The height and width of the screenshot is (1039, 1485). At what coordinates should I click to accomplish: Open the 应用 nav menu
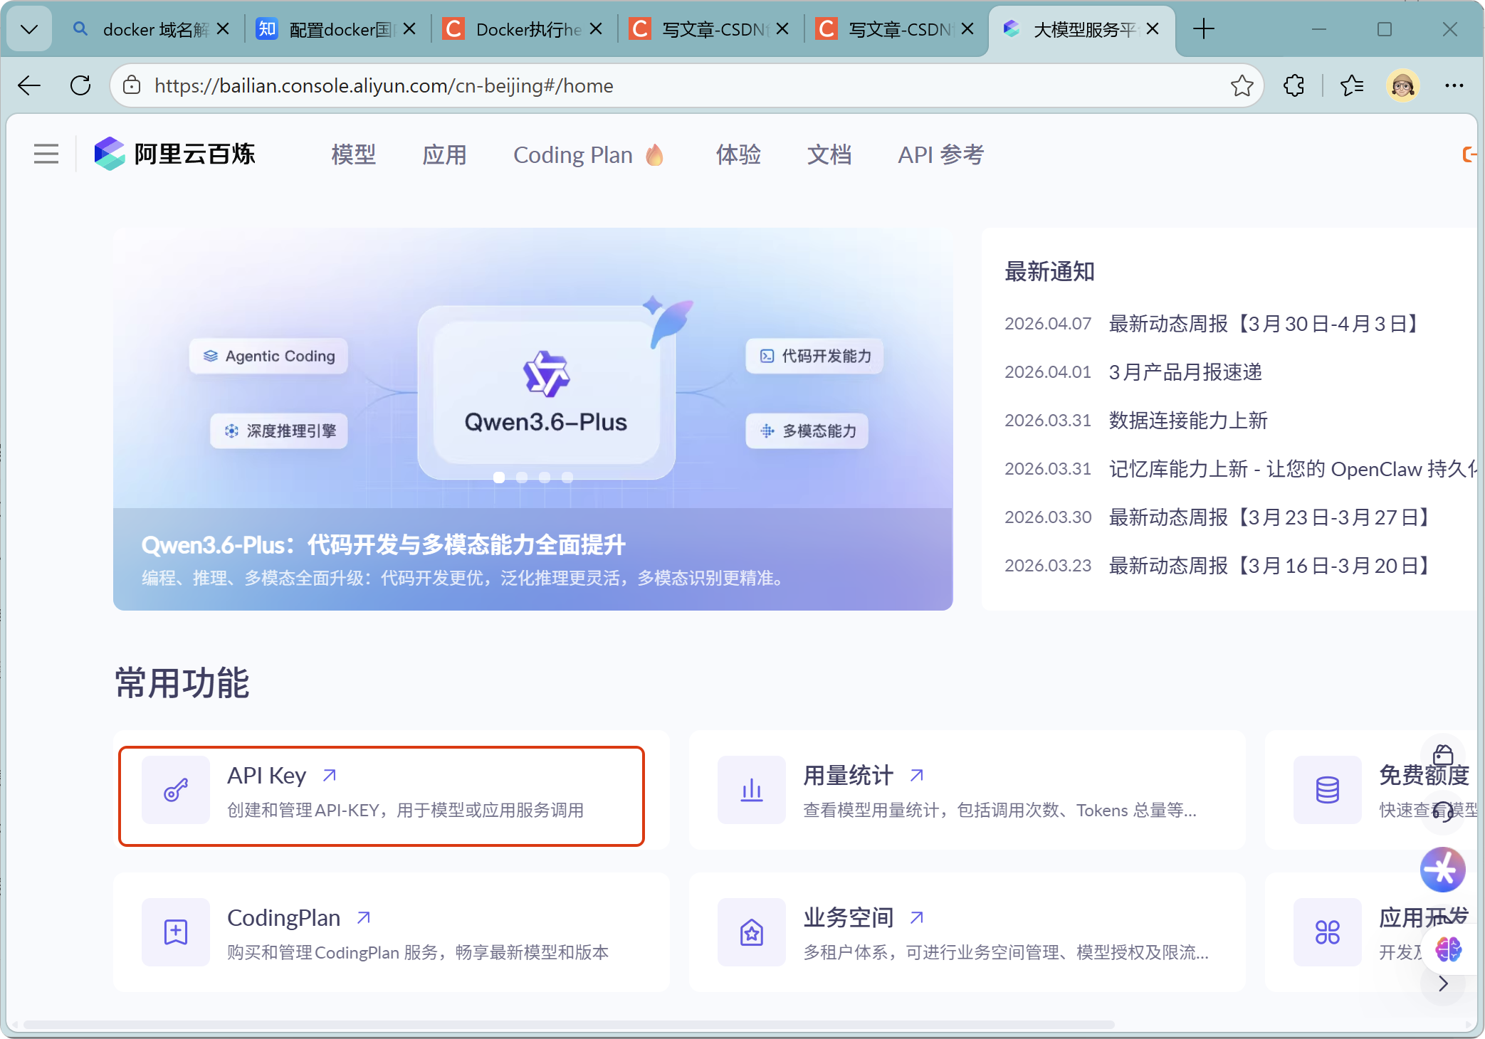(x=445, y=154)
